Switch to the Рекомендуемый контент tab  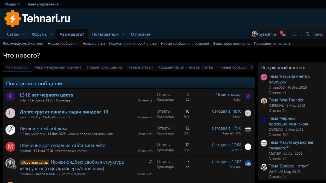pyautogui.click(x=58, y=67)
